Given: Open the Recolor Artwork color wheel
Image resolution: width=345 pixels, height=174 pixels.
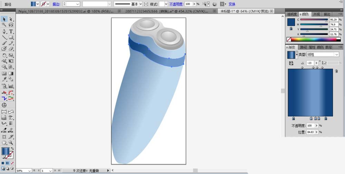Looking at the screenshot, I should tap(215, 4).
